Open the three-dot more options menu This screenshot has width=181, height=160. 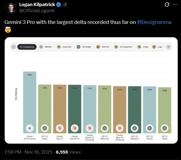[175, 5]
